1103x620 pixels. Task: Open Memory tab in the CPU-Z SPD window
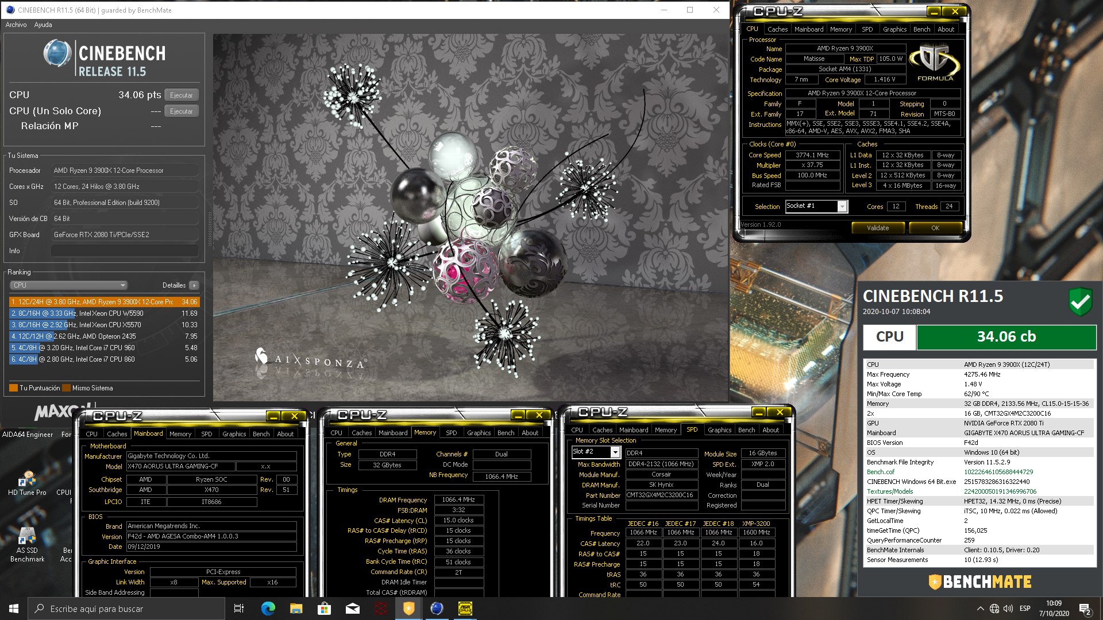coord(666,430)
